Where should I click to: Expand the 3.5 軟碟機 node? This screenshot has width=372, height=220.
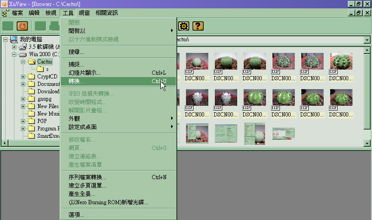14,47
